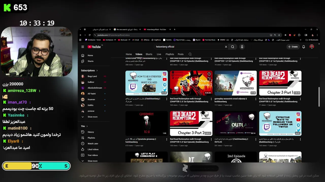Open the channel Posts tab

coord(181,54)
